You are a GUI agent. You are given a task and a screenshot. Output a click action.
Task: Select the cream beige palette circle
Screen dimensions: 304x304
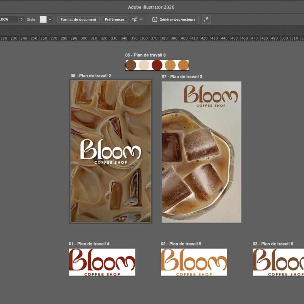click(x=144, y=65)
